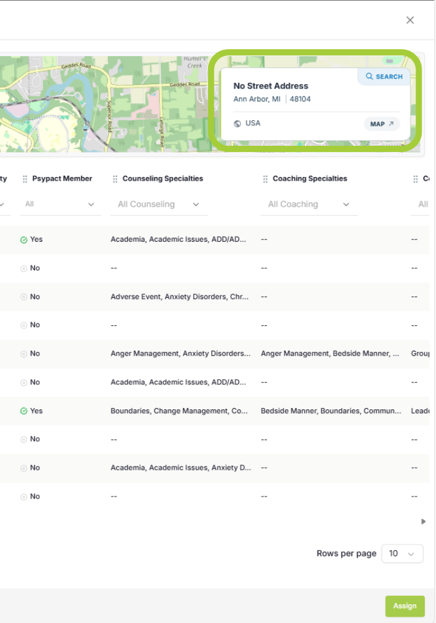This screenshot has height=623, width=436.
Task: Select the 'Bedside Manner, Boundaries, Commun...' cell
Action: pyautogui.click(x=331, y=411)
